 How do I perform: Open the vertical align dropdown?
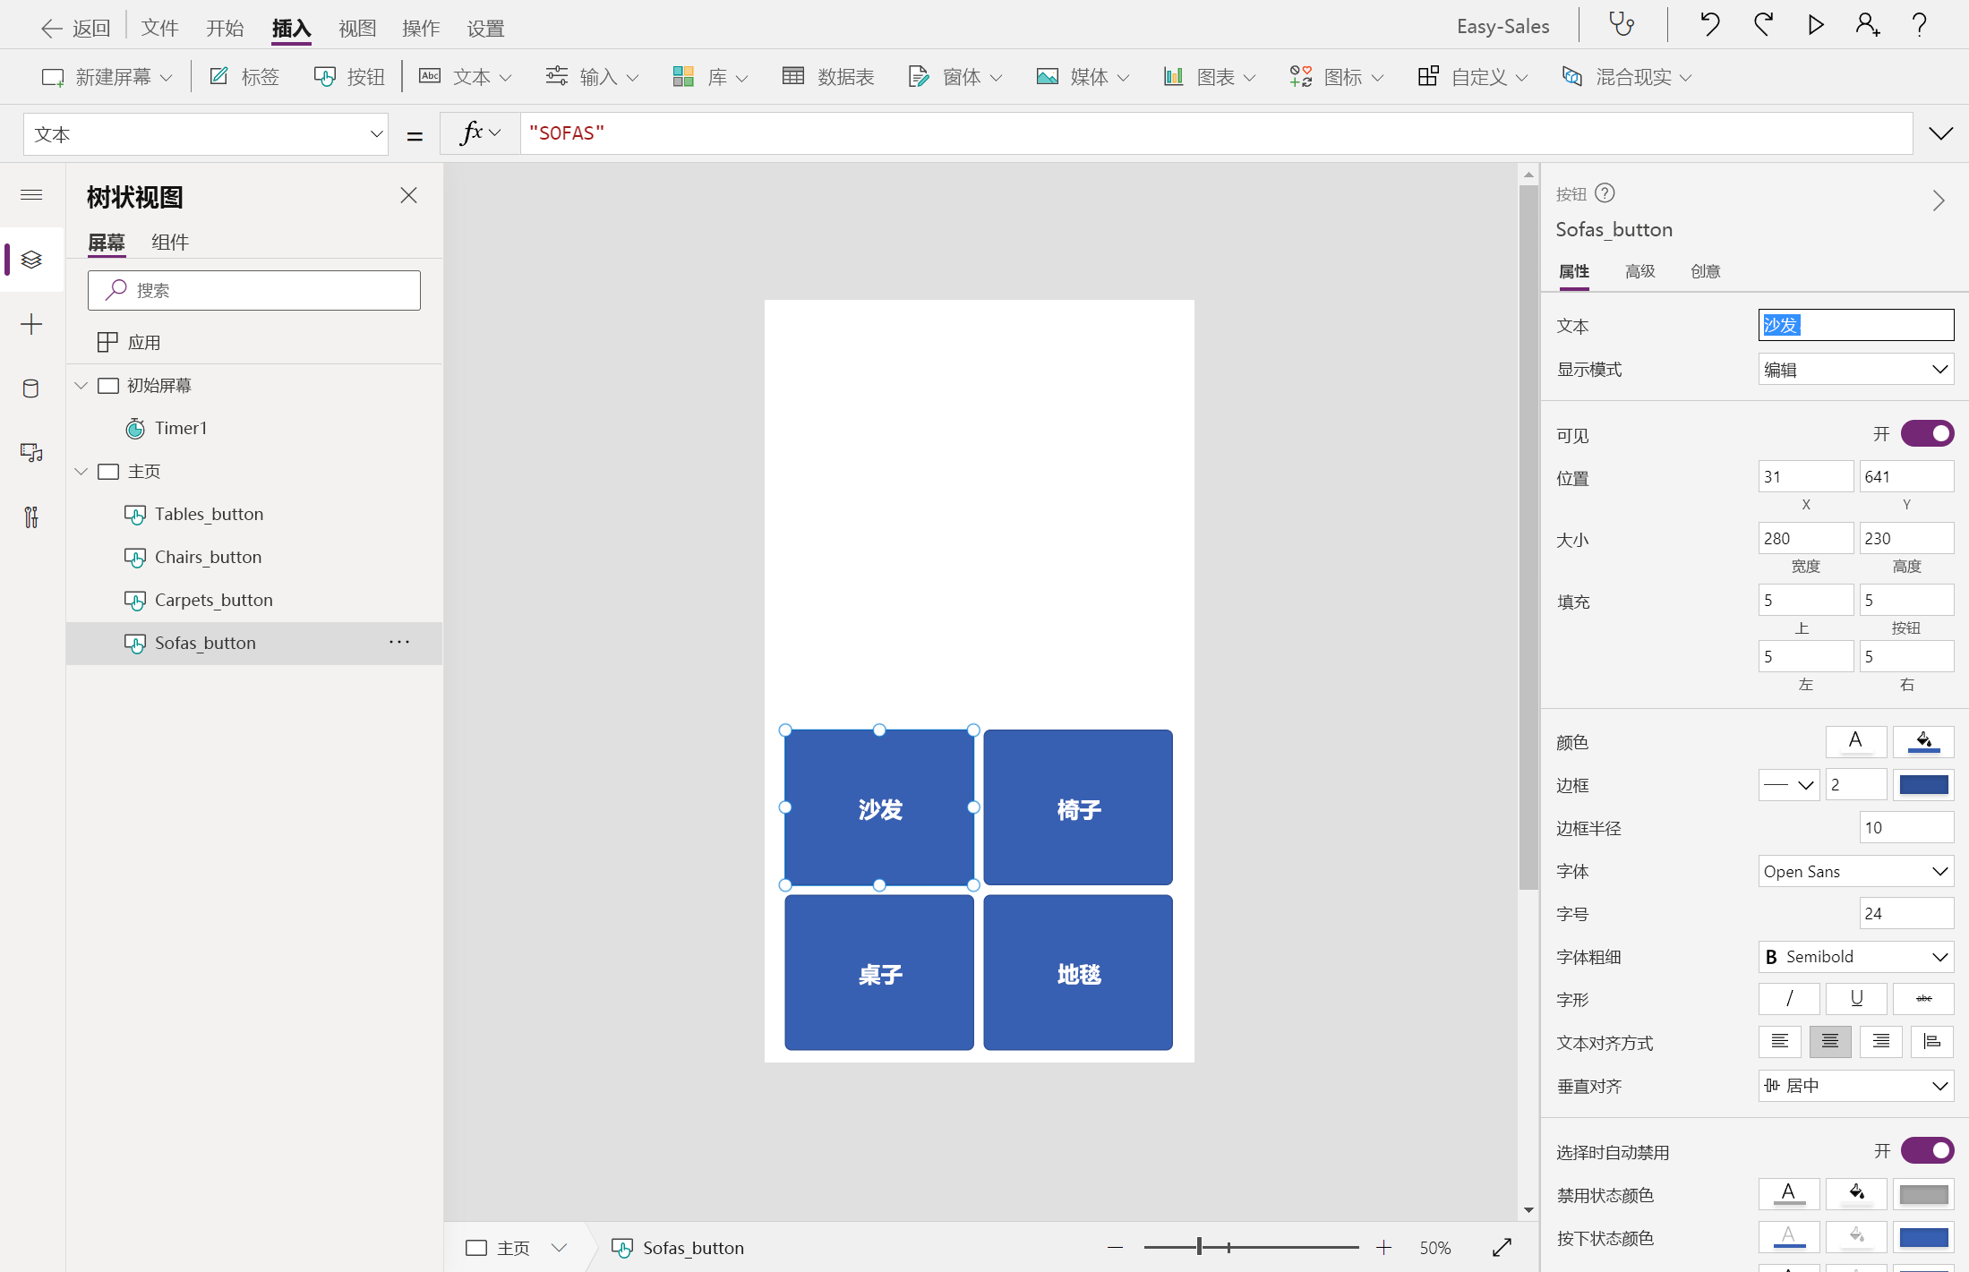tap(1856, 1086)
